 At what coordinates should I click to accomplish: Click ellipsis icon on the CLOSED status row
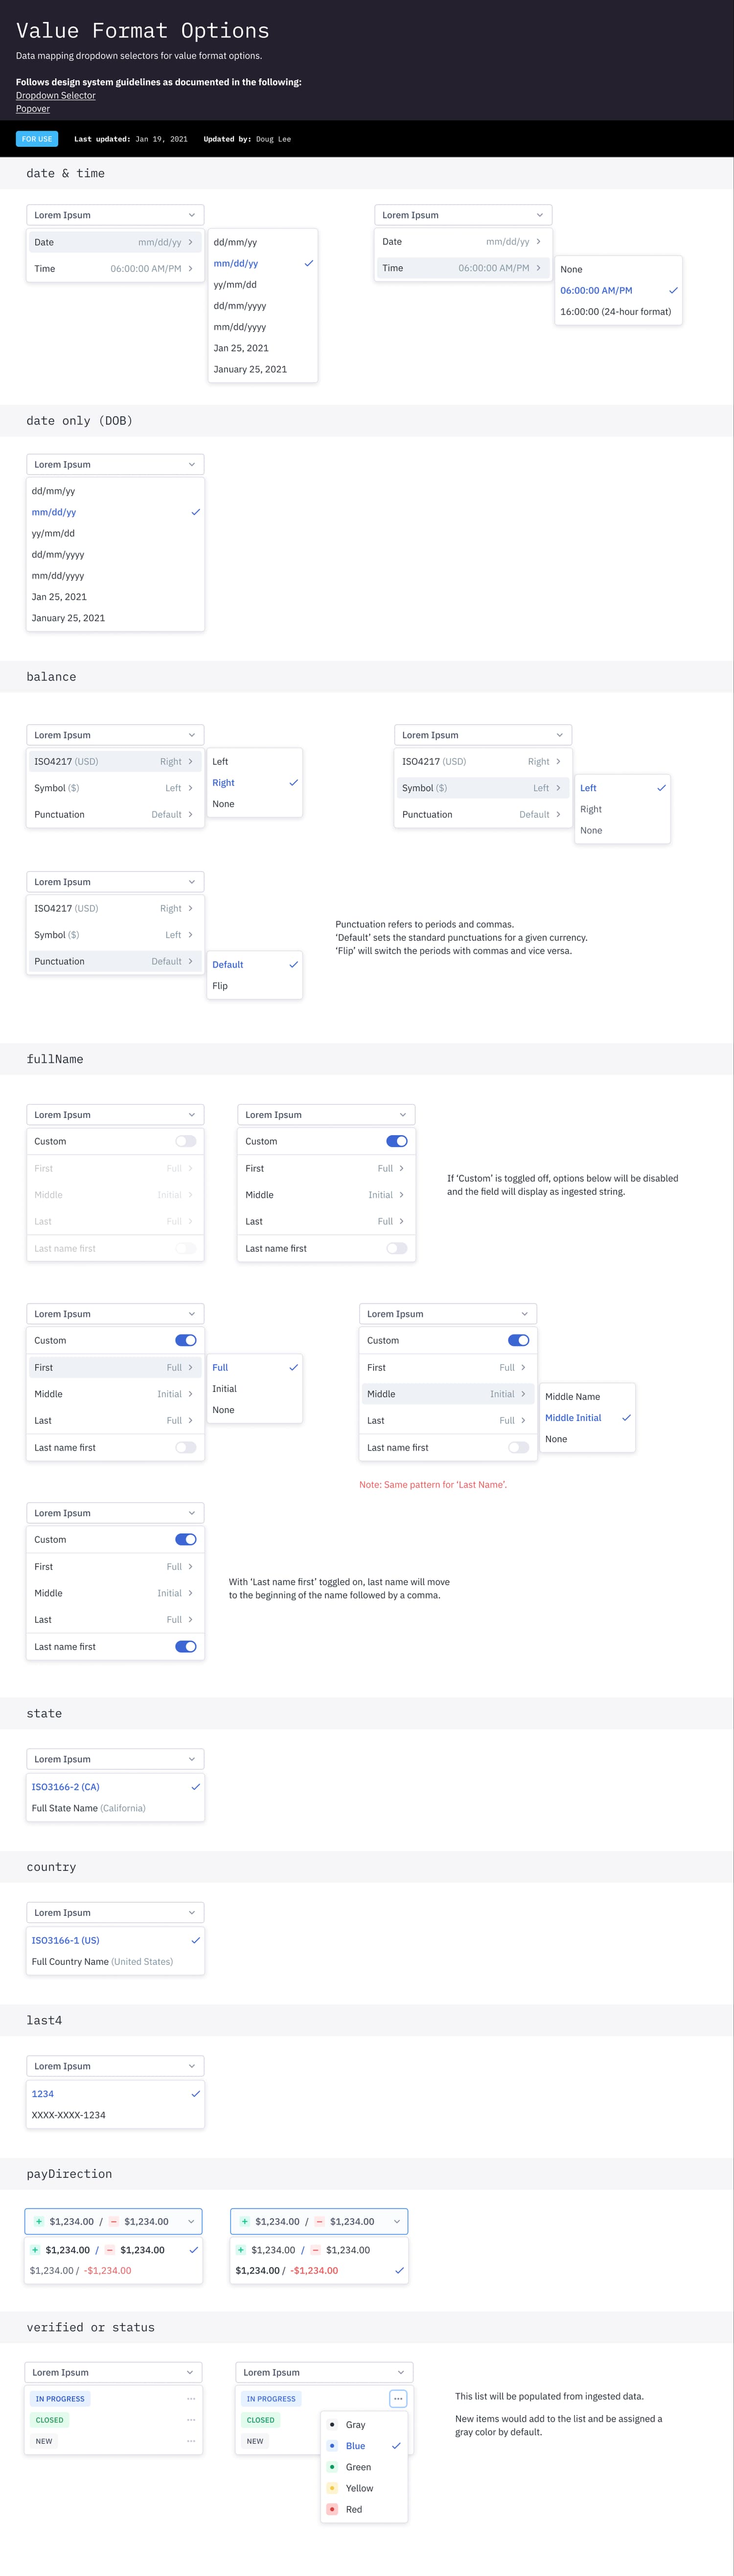tap(191, 2419)
